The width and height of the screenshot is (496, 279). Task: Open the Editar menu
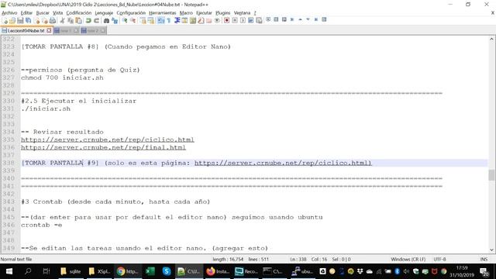pyautogui.click(x=26, y=13)
